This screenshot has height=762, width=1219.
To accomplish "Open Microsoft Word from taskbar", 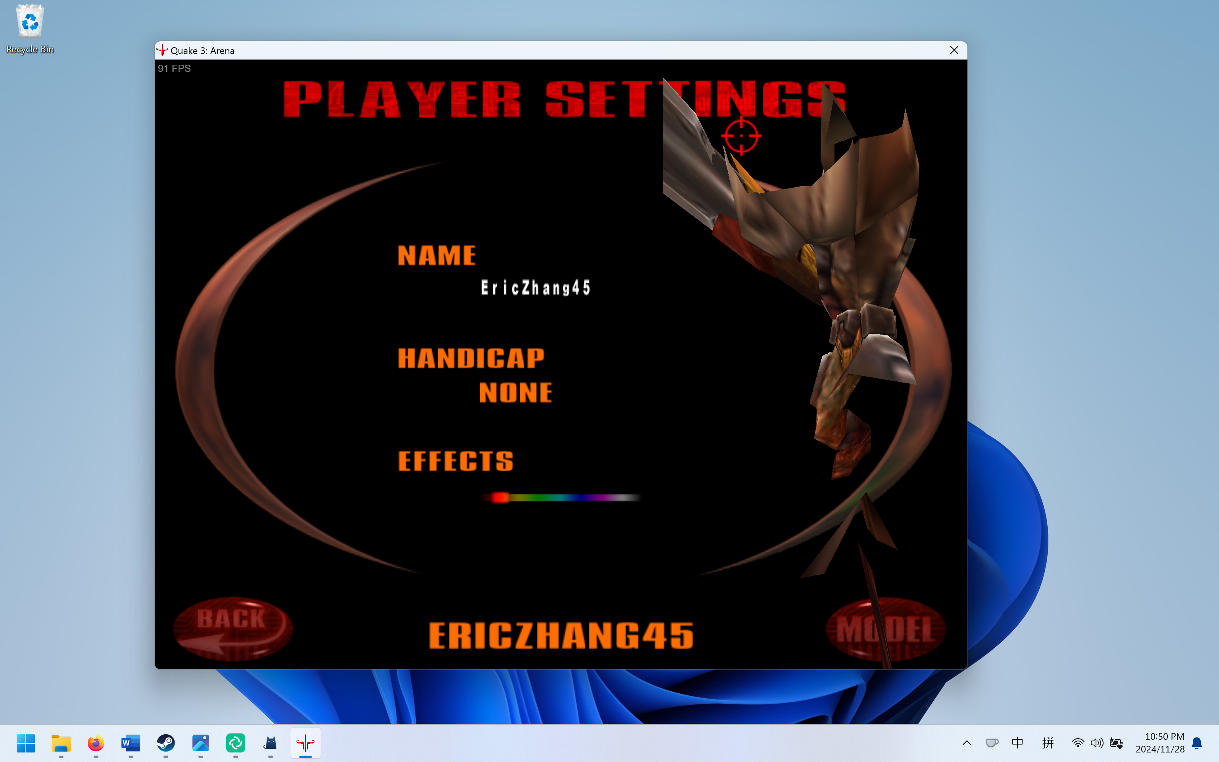I will pos(131,743).
